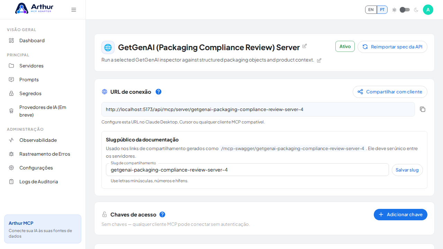The height and width of the screenshot is (249, 443).
Task: Click the Ativo status badge
Action: coord(345,46)
